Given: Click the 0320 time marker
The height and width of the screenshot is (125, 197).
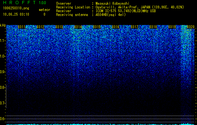Looking at the screenshot, I should 191,27.
